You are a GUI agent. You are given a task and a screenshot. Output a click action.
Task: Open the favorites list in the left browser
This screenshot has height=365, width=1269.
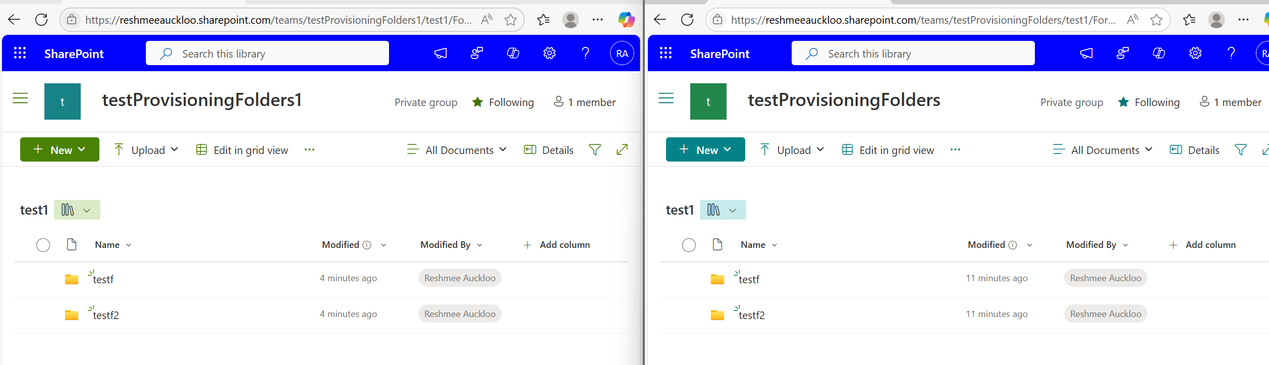[x=543, y=20]
